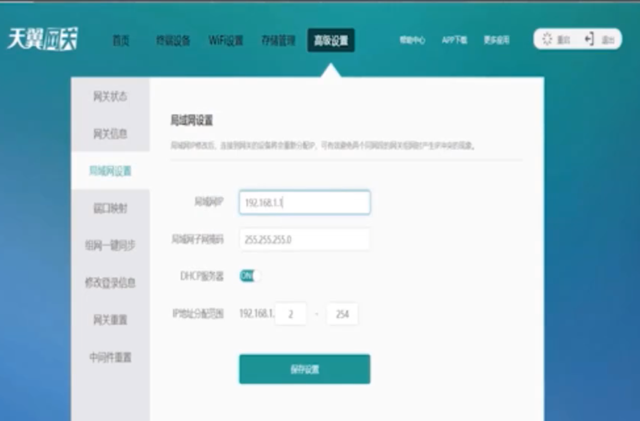Open the 存储管理 tab
The width and height of the screenshot is (640, 421).
pos(278,41)
